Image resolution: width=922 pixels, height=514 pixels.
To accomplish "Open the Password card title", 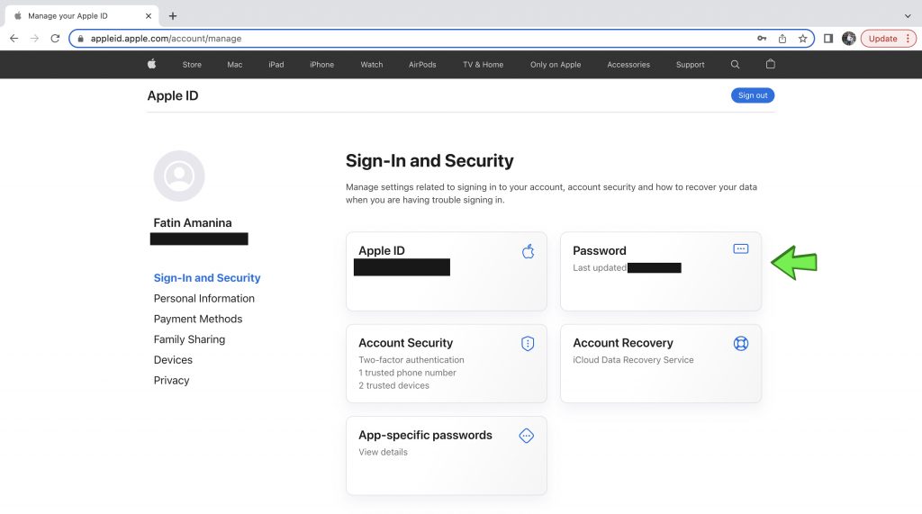I will coord(599,250).
